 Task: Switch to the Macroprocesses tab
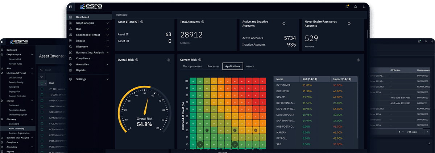(192, 67)
